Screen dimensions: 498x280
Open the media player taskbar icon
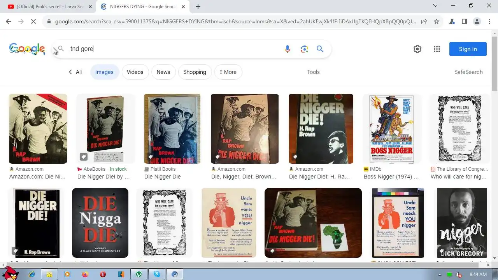pyautogui.click(x=67, y=274)
